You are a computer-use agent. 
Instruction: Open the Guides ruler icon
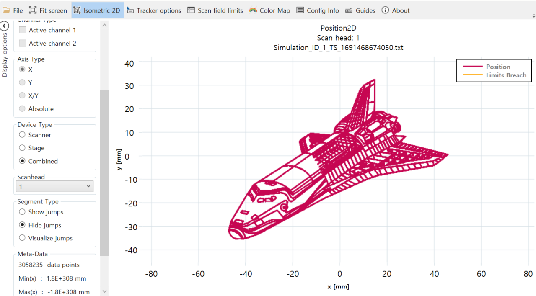point(348,10)
